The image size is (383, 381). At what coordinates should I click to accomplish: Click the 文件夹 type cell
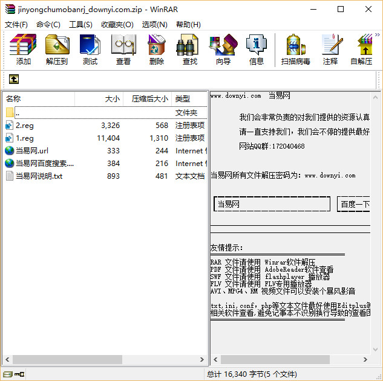click(x=186, y=113)
